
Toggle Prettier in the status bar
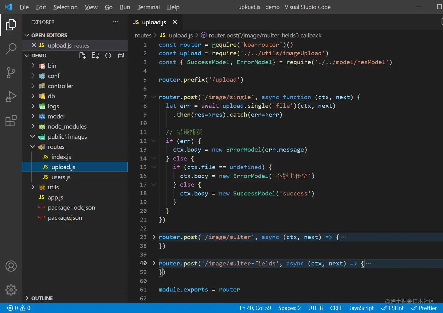coord(424,308)
